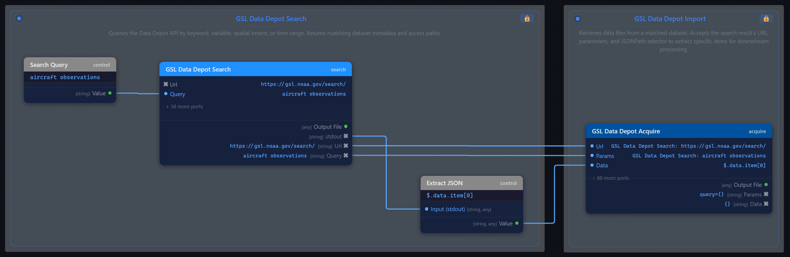This screenshot has height=257, width=790.
Task: Click the Output File port on search node
Action: click(346, 127)
